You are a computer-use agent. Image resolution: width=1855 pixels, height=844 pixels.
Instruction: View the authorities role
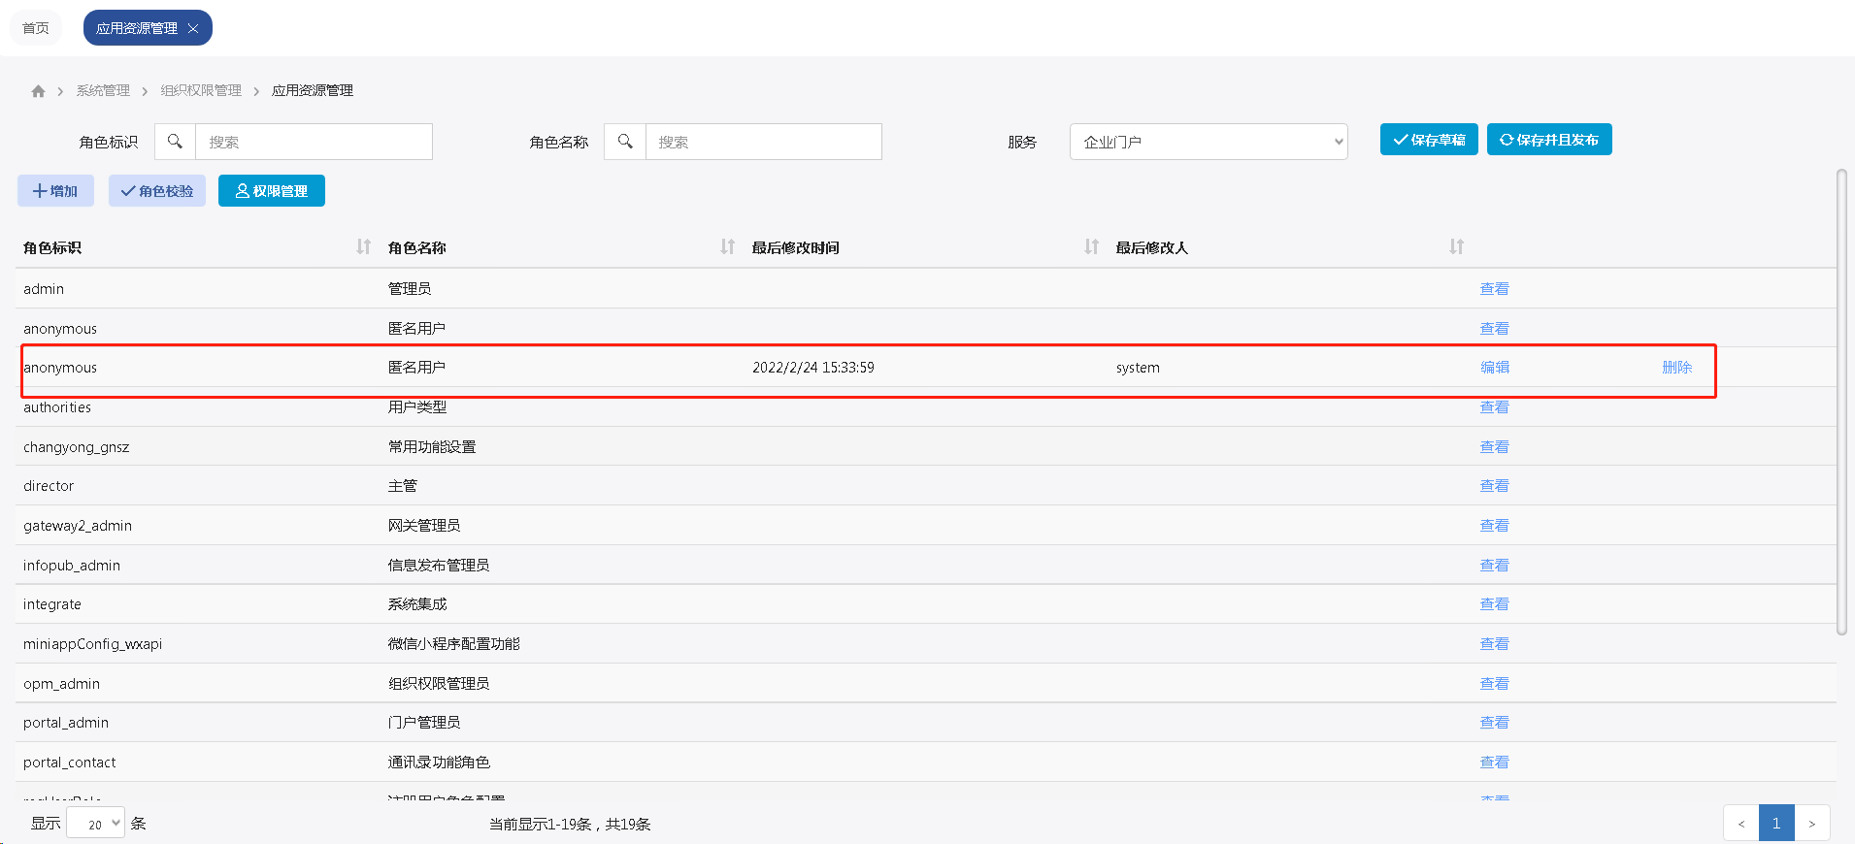coord(1494,407)
